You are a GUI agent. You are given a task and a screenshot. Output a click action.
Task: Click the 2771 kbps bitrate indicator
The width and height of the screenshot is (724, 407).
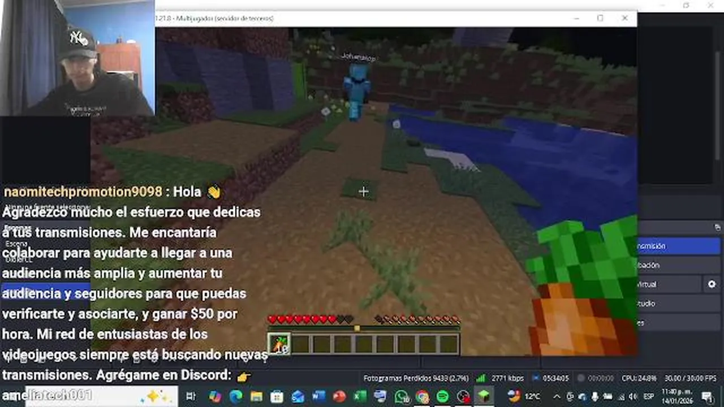508,378
